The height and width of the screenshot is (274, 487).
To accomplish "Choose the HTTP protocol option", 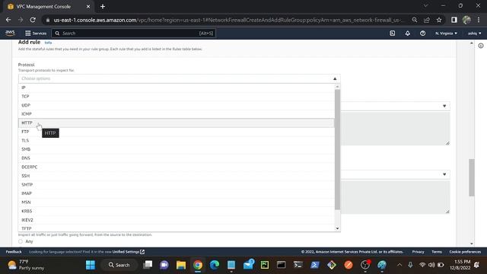I will point(177,123).
